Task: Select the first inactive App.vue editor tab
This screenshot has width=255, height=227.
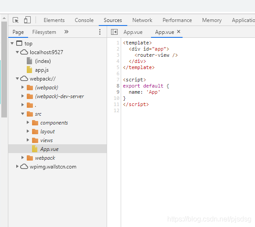Action: 133,32
